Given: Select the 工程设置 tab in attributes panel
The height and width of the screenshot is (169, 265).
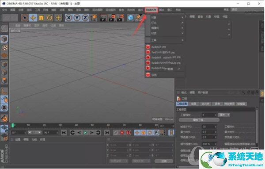Looking at the screenshot, I should [x=182, y=104].
